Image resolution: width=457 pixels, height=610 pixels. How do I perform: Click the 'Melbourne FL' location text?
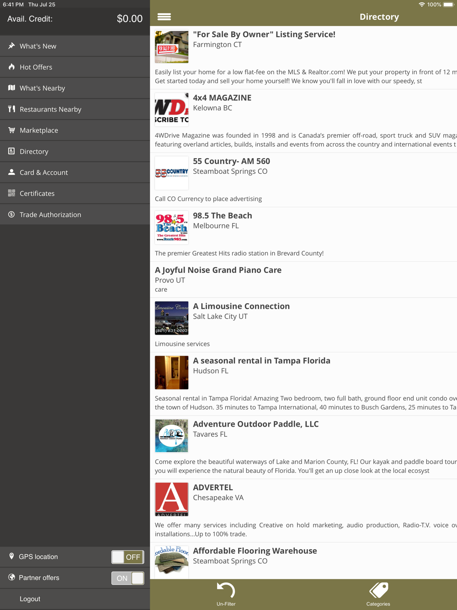click(x=216, y=225)
